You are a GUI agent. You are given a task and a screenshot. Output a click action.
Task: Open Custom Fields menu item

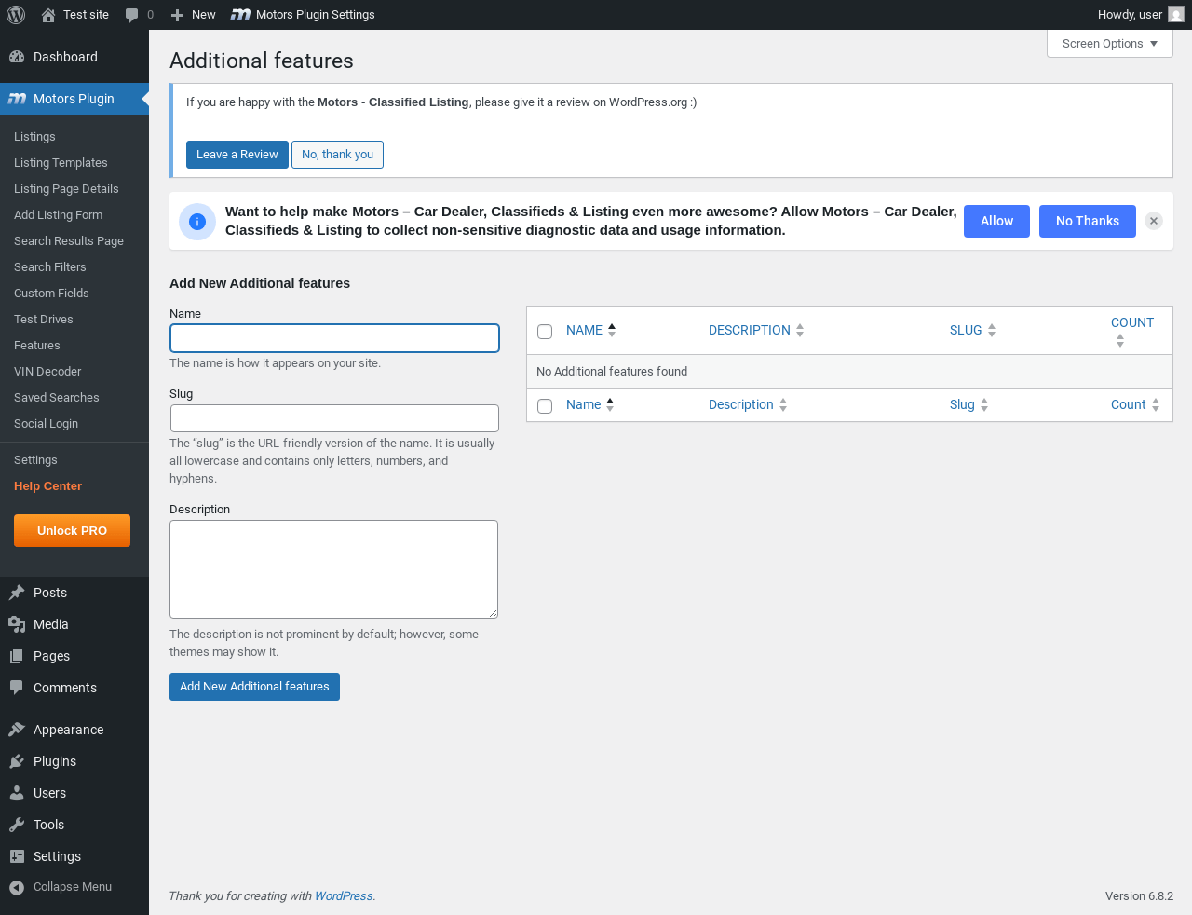[51, 294]
